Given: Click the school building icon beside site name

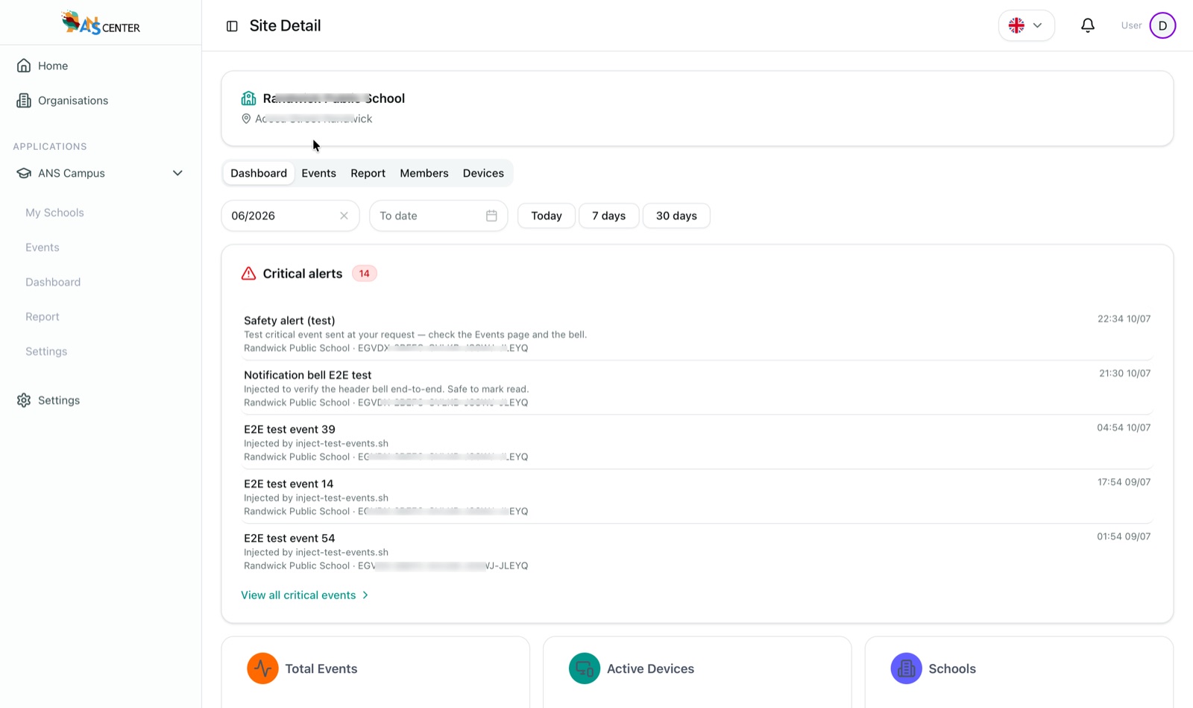Looking at the screenshot, I should click(x=248, y=98).
